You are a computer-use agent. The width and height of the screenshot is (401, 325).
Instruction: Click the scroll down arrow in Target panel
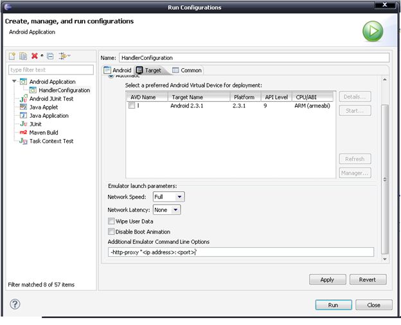pyautogui.click(x=385, y=259)
